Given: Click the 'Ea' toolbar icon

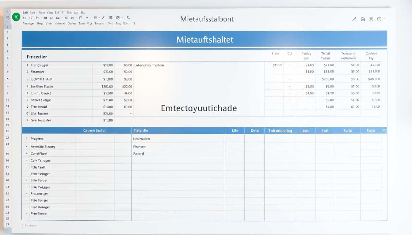Looking at the screenshot, I should pos(58,18).
